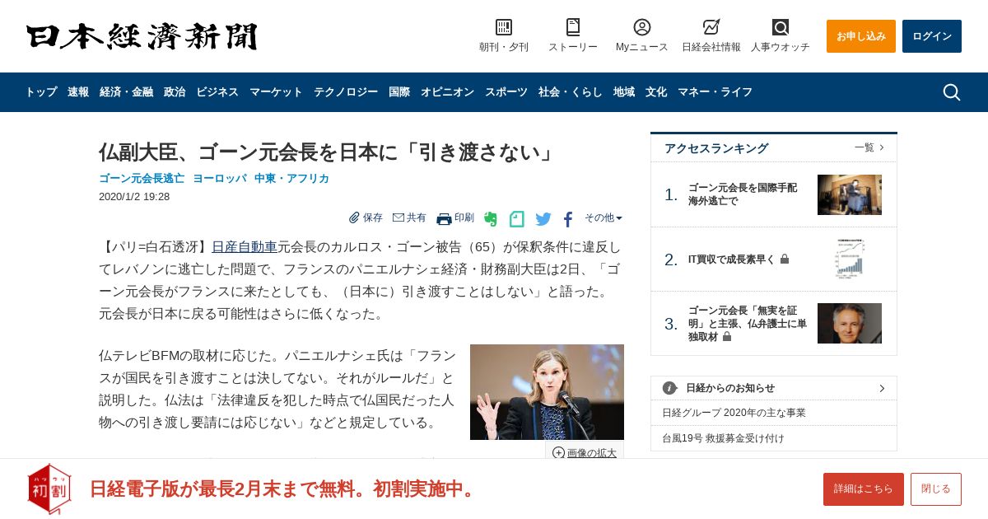Open the テクノロジー nav item
The width and height of the screenshot is (988, 519).
pos(346,92)
